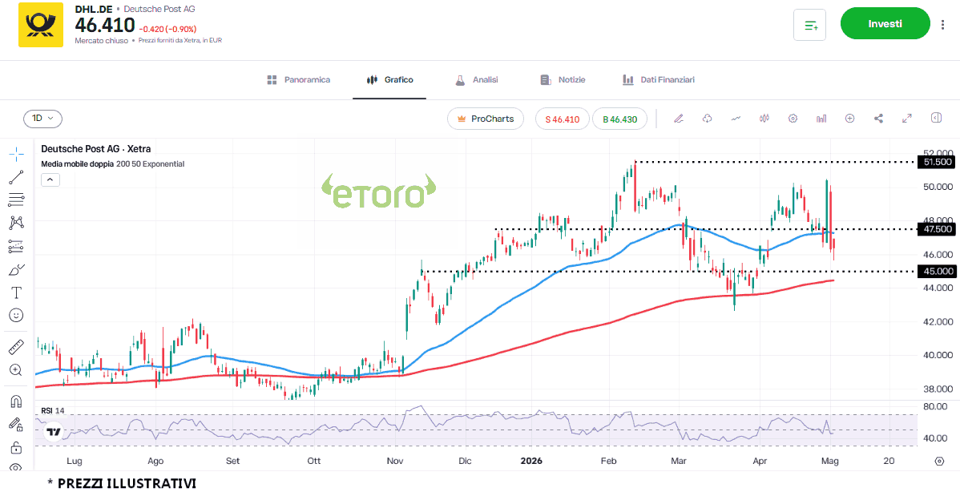960x492 pixels.
Task: Open chart settings gear icon
Action: coord(793,119)
